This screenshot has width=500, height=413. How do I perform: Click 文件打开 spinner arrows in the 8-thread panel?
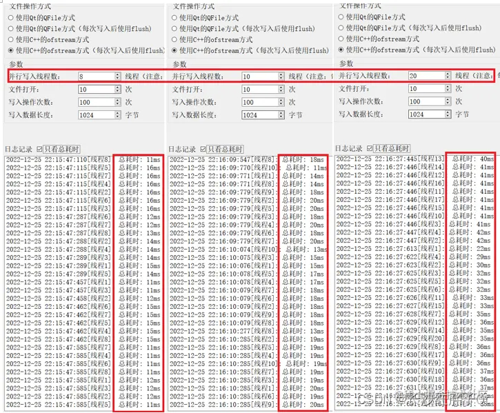(118, 90)
